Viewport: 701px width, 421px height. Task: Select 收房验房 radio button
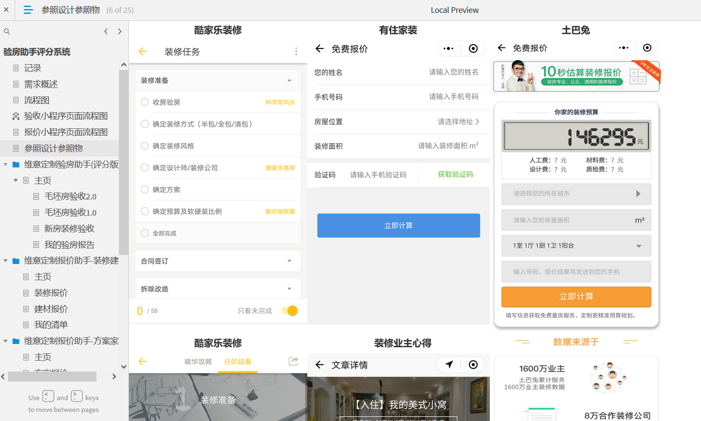[145, 102]
